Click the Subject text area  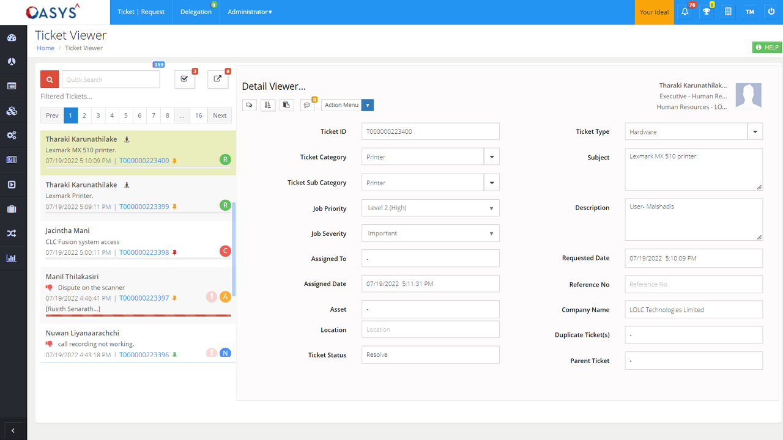point(694,169)
